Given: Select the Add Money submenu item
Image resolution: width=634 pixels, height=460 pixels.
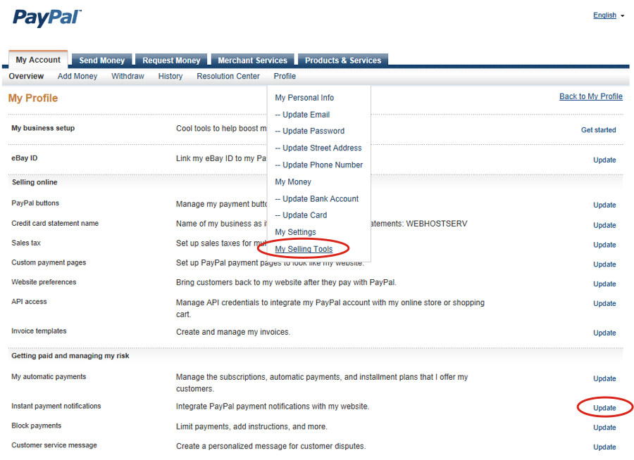Looking at the screenshot, I should (77, 76).
